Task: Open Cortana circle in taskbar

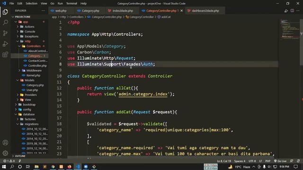Action: tap(20, 167)
